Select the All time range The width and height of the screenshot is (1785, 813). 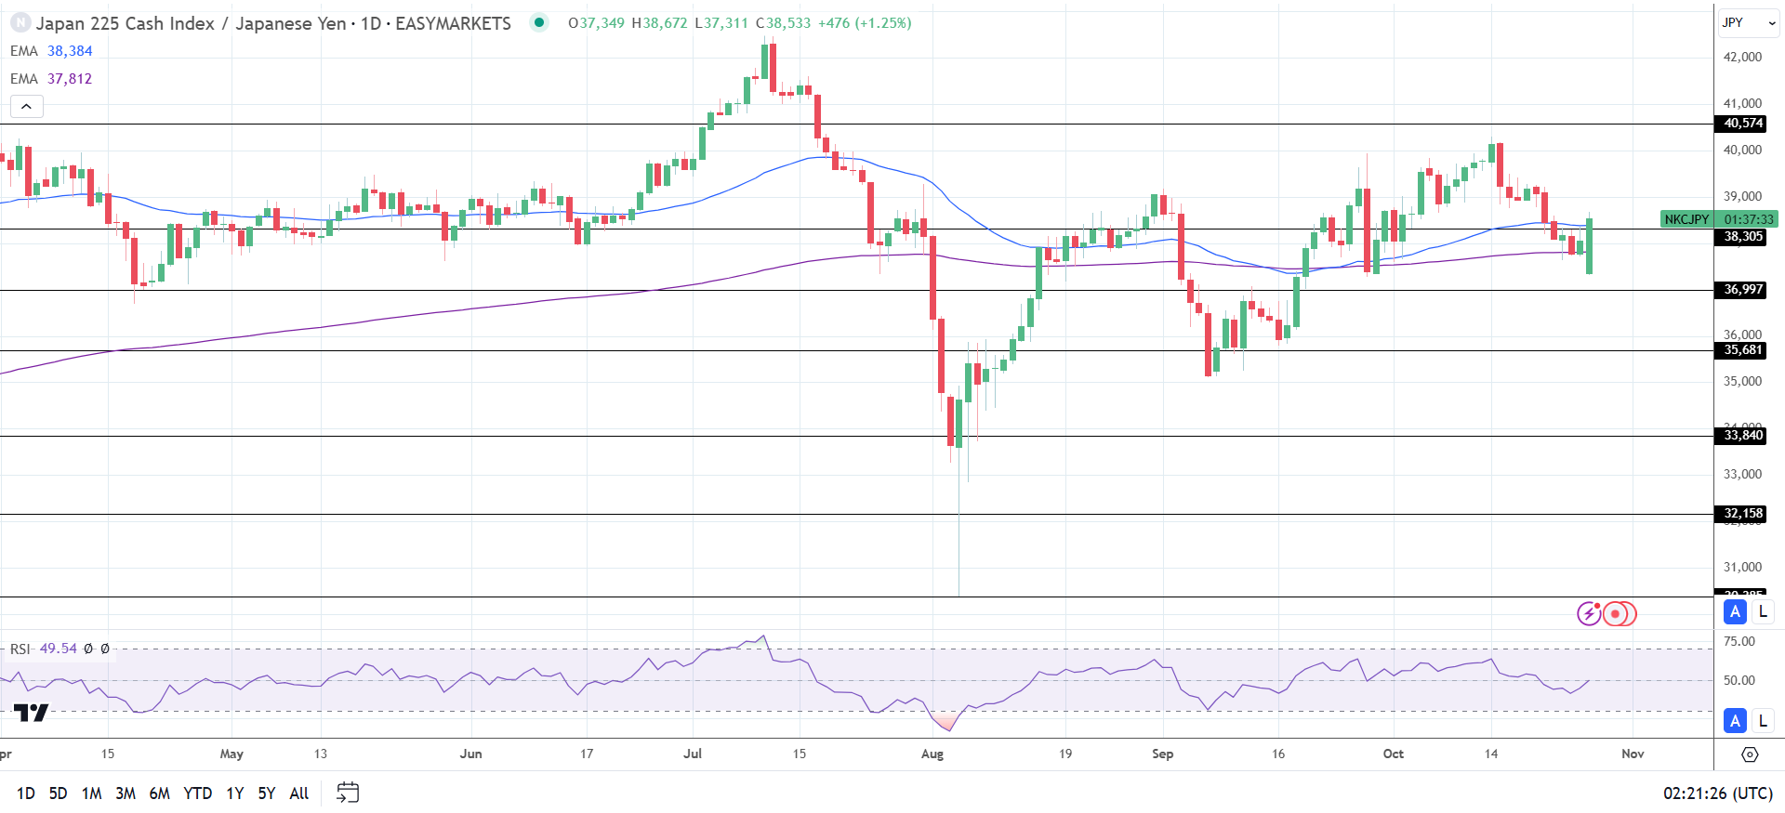pyautogui.click(x=299, y=793)
